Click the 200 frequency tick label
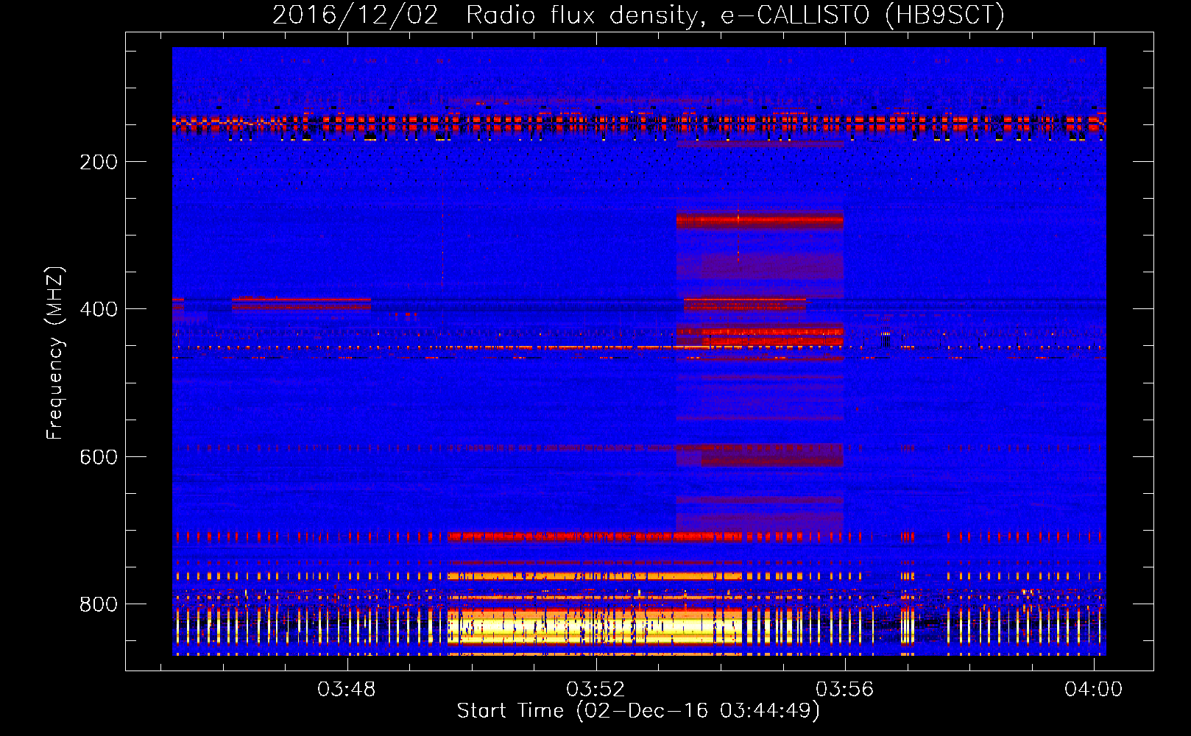 pos(99,162)
